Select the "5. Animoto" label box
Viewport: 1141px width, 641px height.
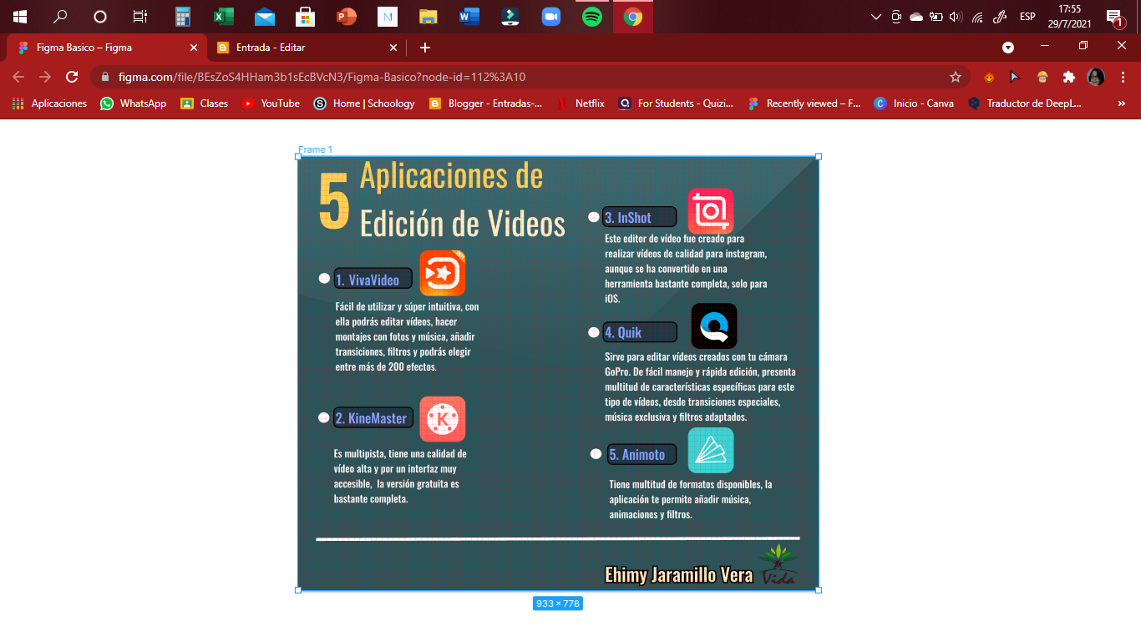[641, 454]
